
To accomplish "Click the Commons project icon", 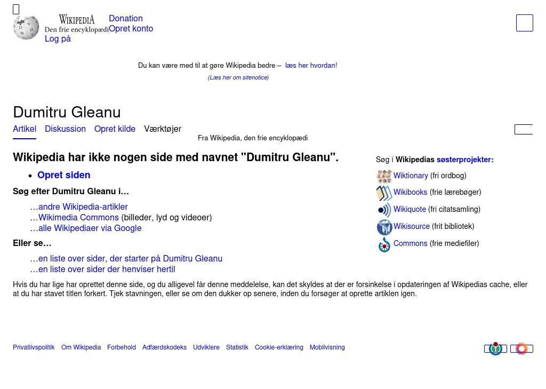I will pos(384,244).
